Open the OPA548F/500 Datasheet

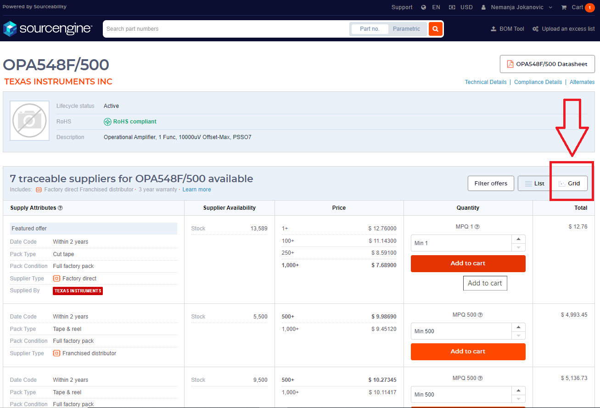[x=547, y=64]
